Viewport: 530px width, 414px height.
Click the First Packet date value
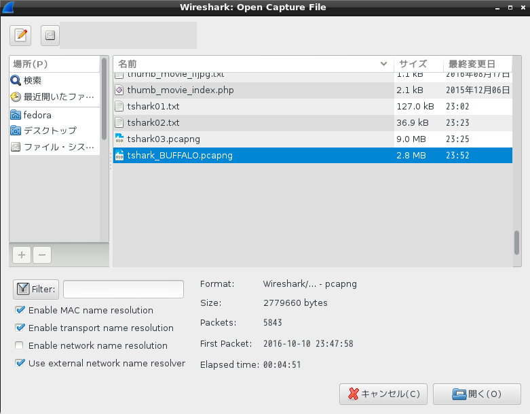[308, 343]
